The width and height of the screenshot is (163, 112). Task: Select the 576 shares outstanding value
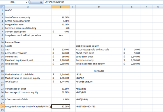click(61, 28)
